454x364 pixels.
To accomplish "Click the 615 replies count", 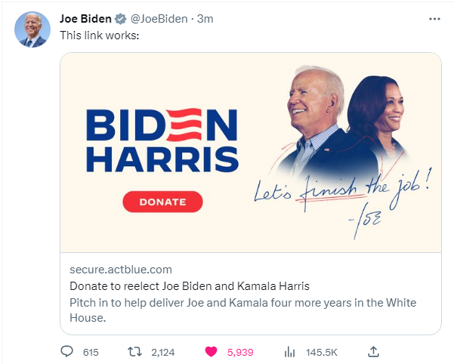I will click(x=91, y=353).
